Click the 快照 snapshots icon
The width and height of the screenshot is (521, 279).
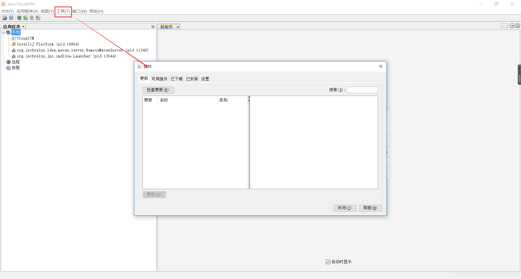click(x=8, y=68)
